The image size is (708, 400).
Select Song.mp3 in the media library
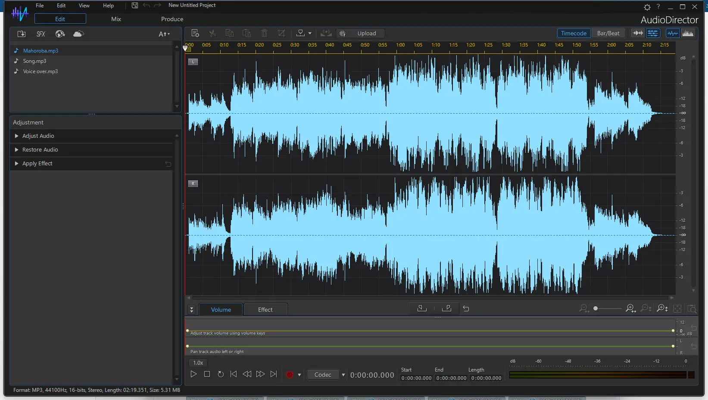click(34, 61)
